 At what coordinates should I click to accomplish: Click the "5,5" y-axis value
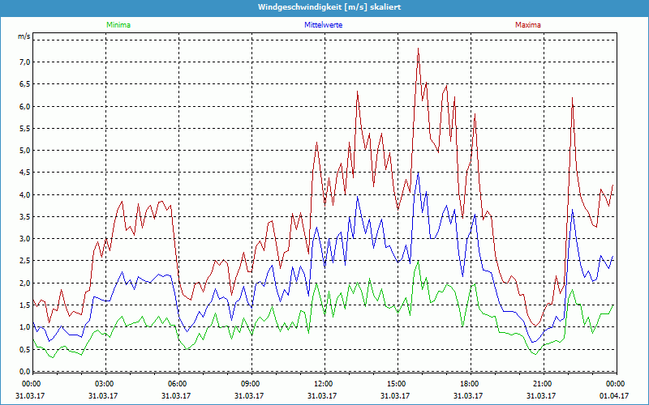pyautogui.click(x=25, y=128)
